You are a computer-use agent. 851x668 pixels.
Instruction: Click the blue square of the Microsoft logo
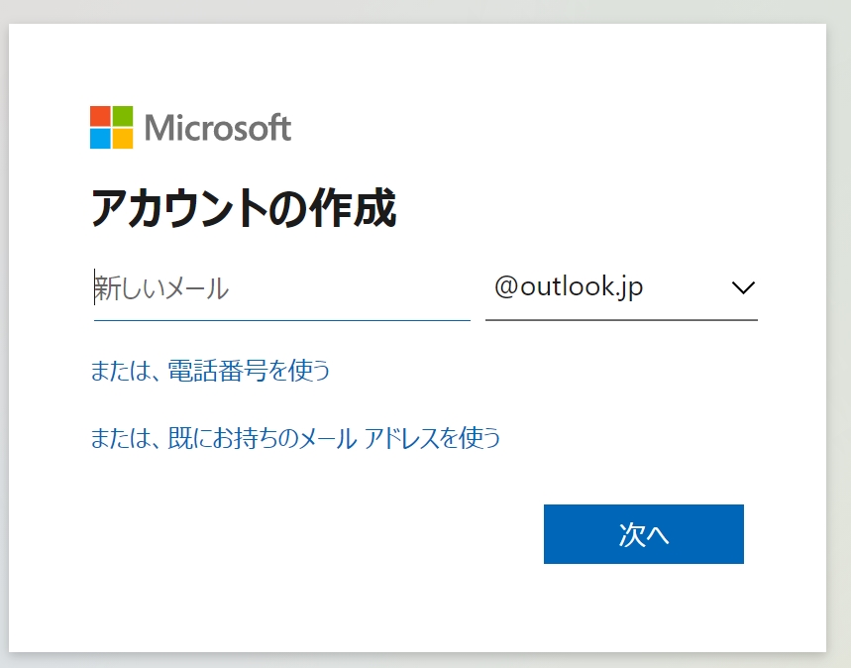tap(100, 139)
